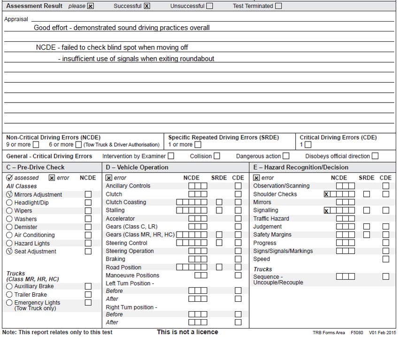Mark SRDE box for Road Position
399x337 pixels.
(219, 267)
